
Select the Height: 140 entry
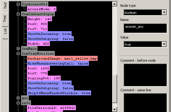coord(39,19)
